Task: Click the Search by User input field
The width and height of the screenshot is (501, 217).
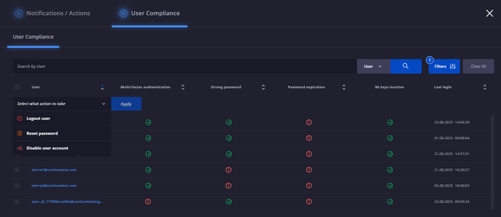Action: click(184, 66)
